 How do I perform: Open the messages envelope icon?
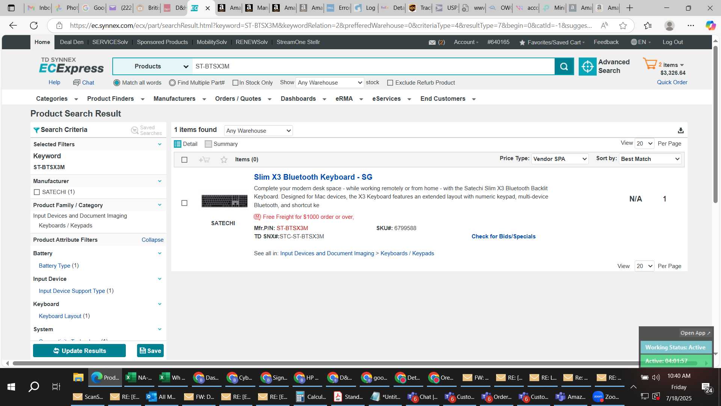coord(432,42)
